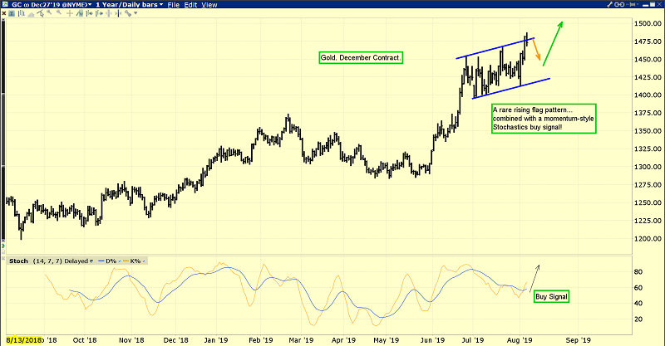Click the mountain area chart icon

31,14
